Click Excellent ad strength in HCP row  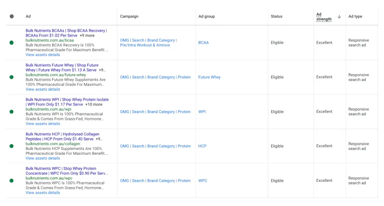(x=324, y=146)
